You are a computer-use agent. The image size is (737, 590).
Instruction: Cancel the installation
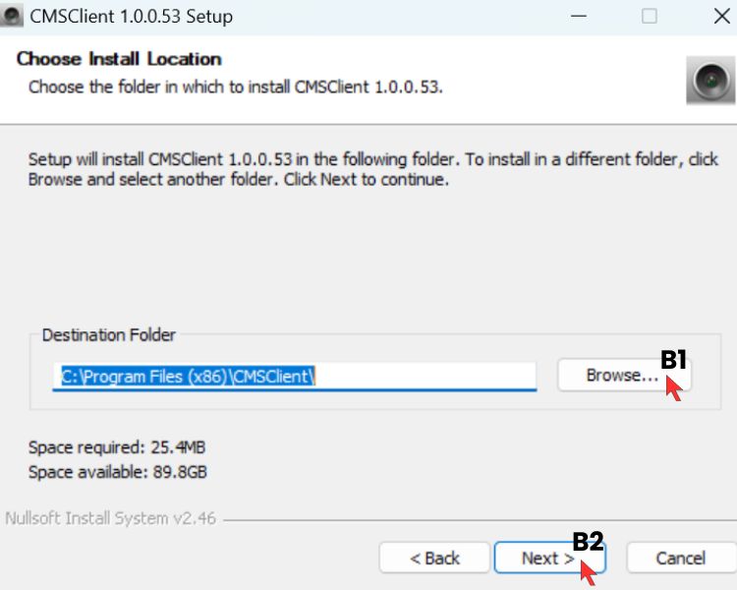(680, 559)
